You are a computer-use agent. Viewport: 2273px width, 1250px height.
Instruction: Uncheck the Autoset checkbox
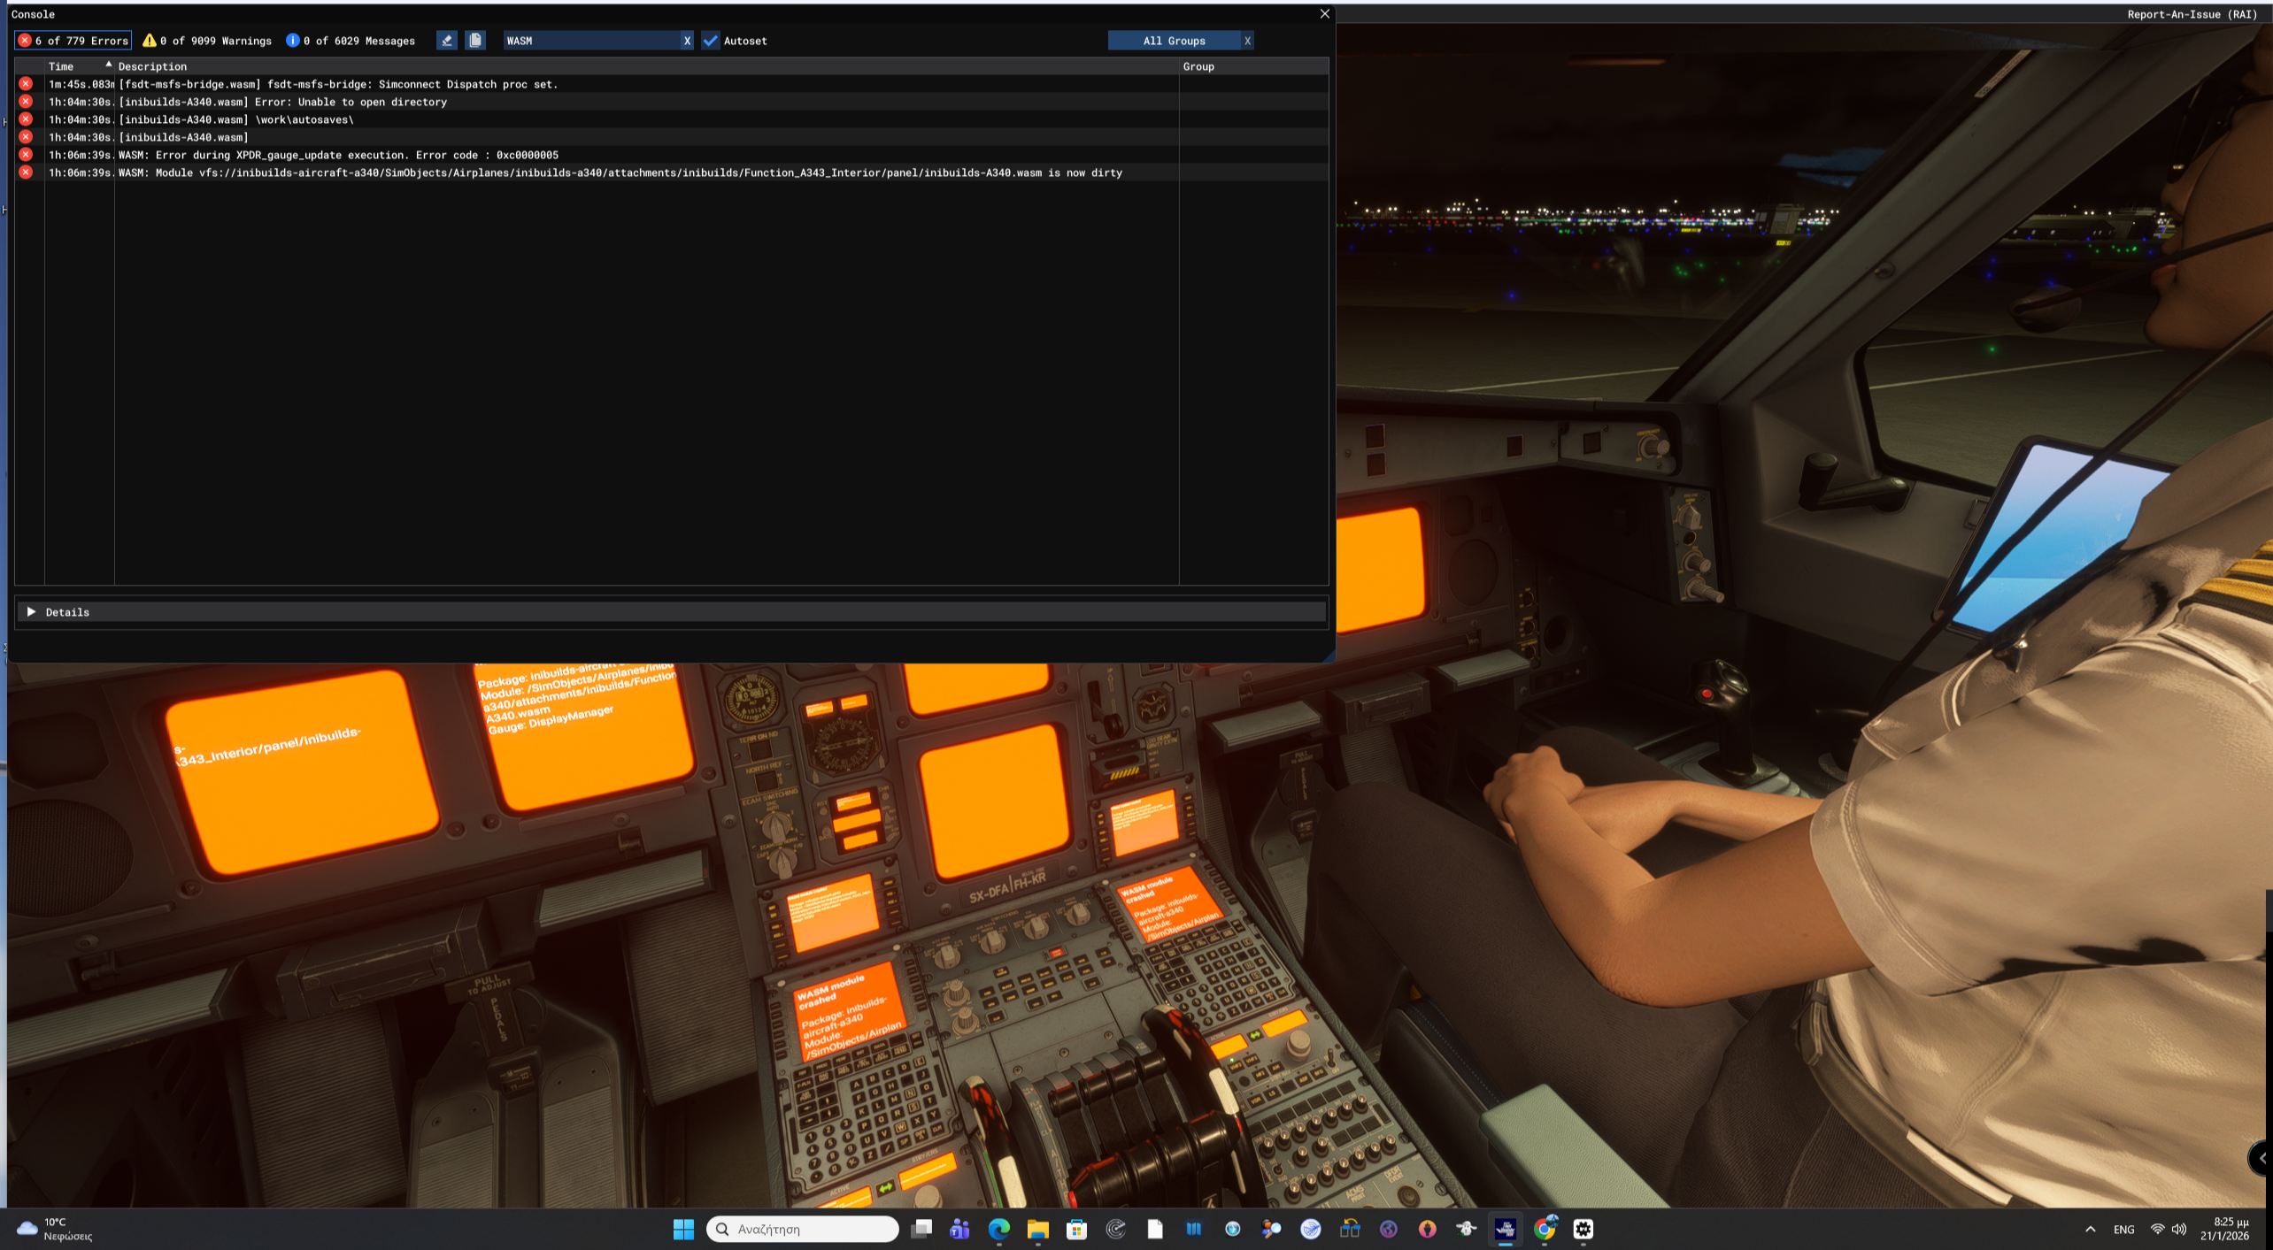711,41
